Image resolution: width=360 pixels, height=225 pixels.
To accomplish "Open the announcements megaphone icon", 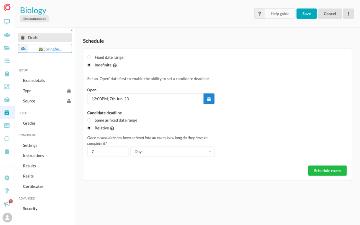I will (7, 204).
